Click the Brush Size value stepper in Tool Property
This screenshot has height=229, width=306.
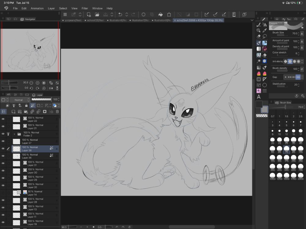[298, 34]
